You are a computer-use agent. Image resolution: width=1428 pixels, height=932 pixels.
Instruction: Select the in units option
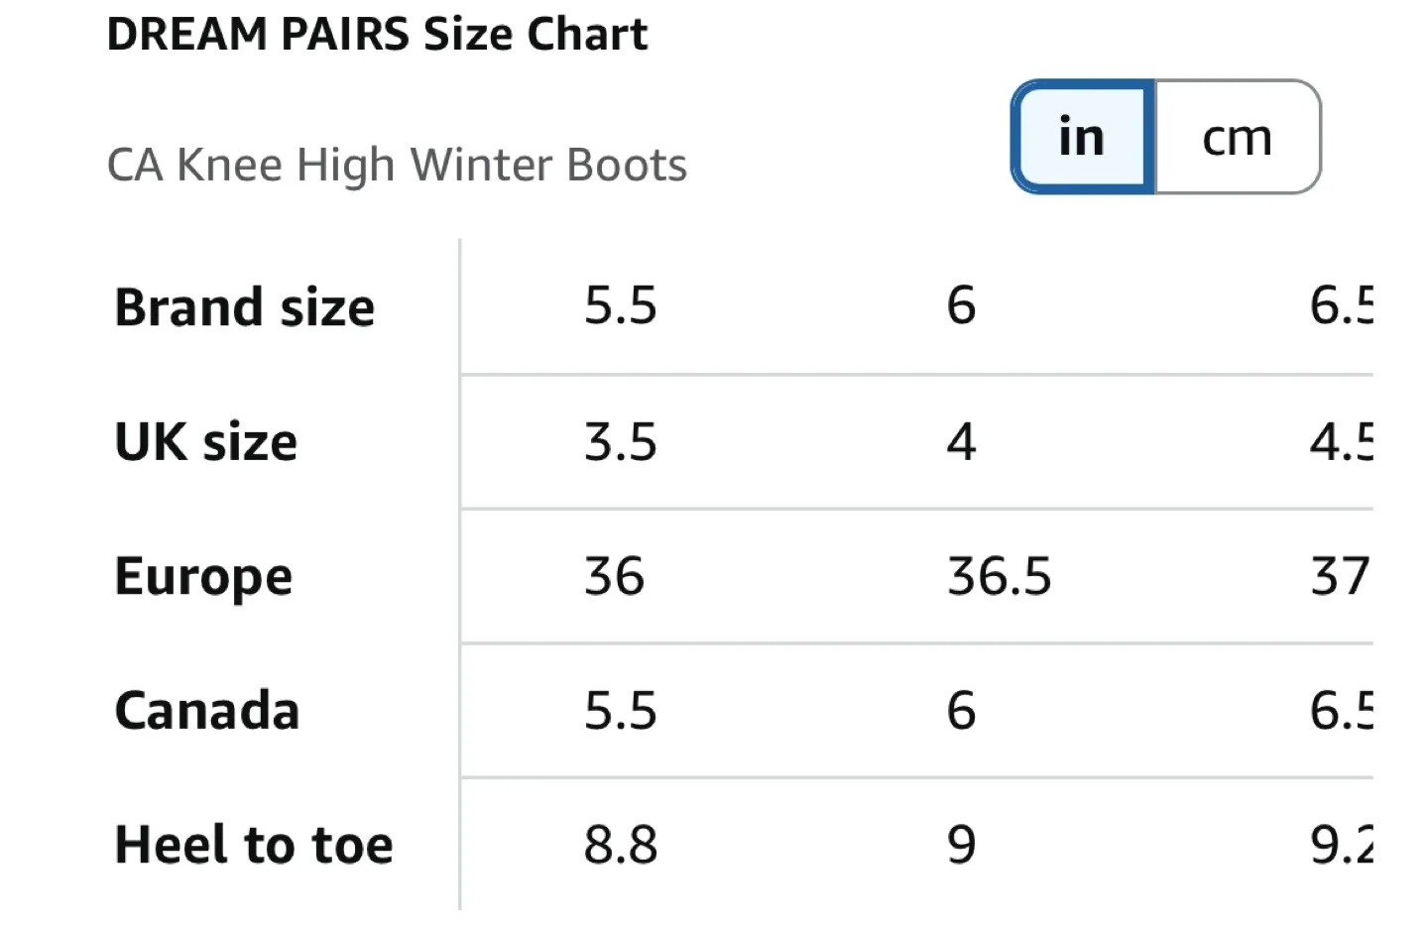click(1080, 137)
